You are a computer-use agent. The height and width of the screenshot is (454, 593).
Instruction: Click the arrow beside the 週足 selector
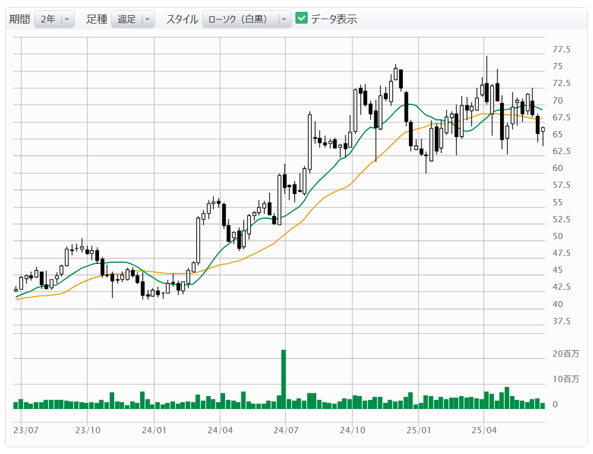pos(147,19)
